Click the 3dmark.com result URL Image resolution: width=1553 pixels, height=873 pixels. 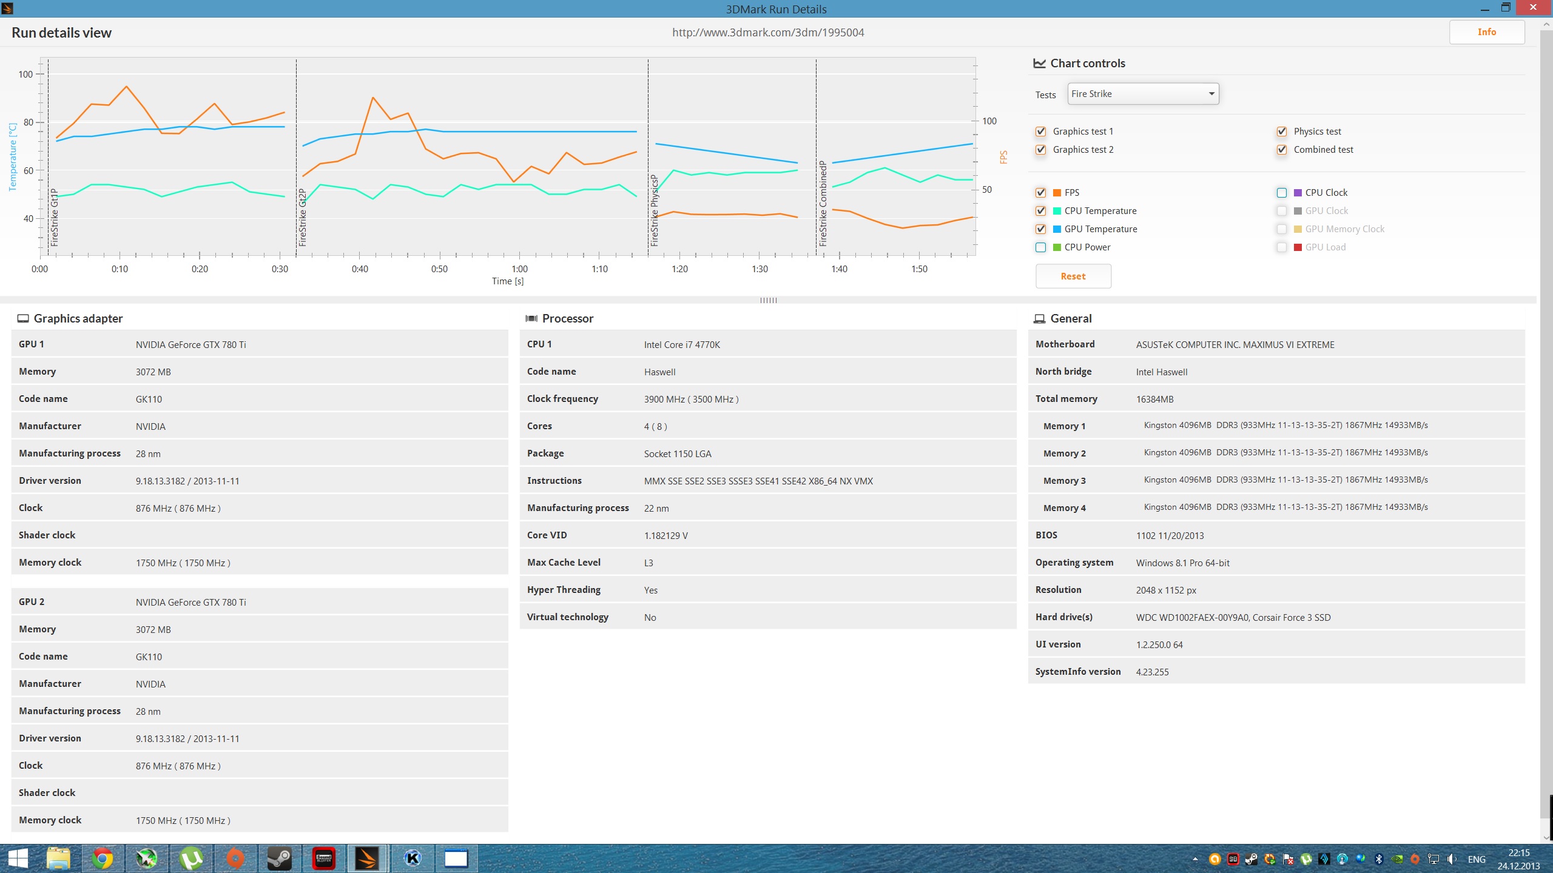pos(768,33)
